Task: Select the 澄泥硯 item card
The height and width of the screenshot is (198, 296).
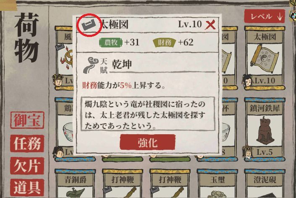Action: [265, 183]
